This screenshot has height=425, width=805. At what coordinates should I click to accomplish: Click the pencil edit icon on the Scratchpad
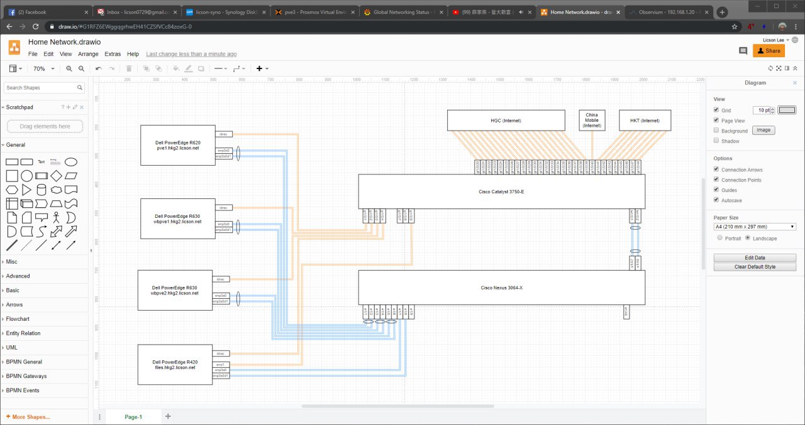click(75, 107)
